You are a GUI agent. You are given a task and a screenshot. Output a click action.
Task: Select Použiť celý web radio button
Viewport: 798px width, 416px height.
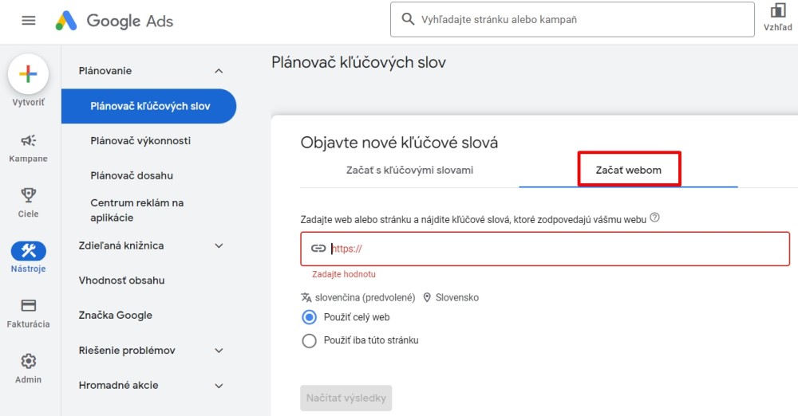coord(309,317)
